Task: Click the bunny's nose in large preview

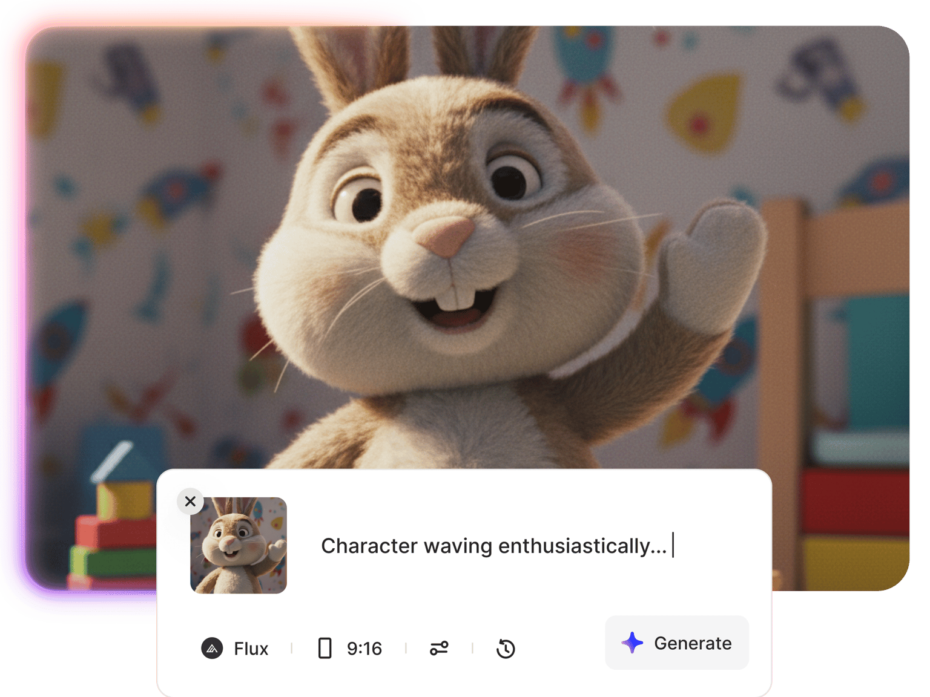Action: (x=449, y=236)
